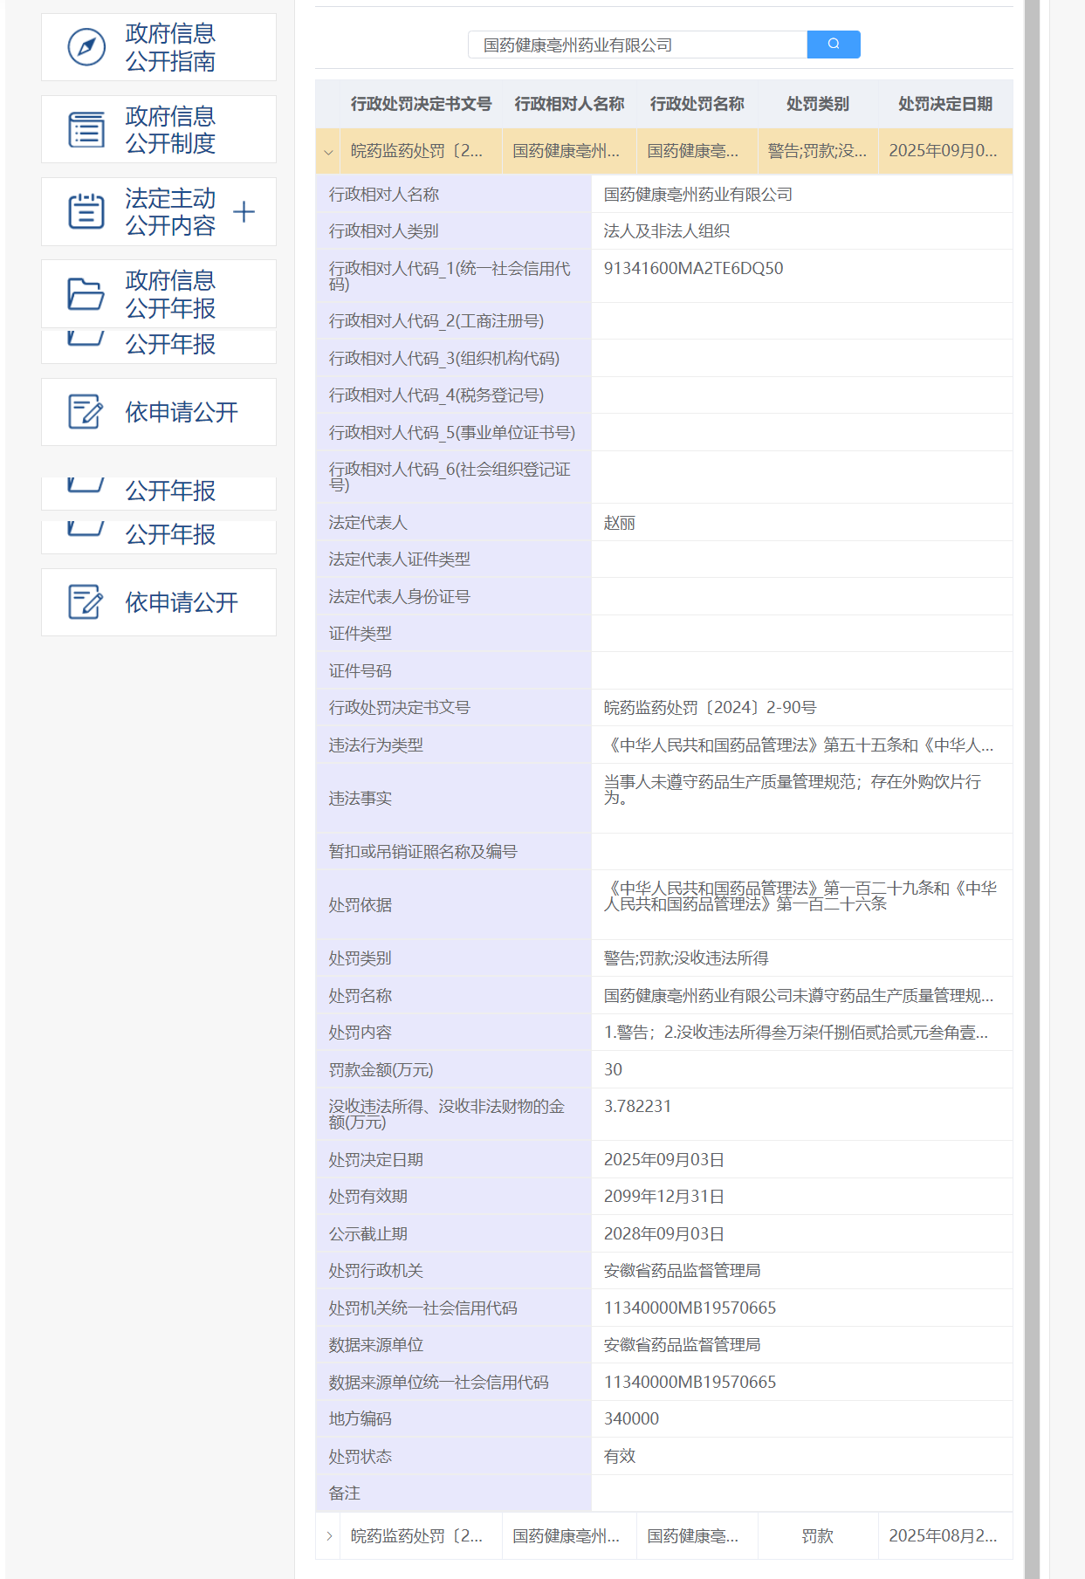Click the 政府信息公开年报 folder icon

click(86, 294)
